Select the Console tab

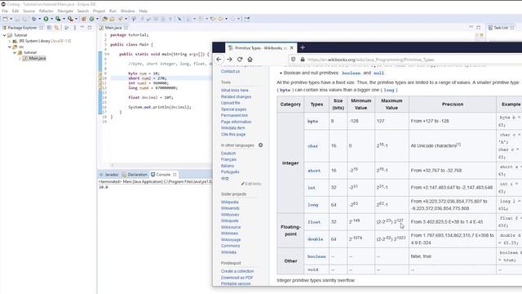pos(163,174)
